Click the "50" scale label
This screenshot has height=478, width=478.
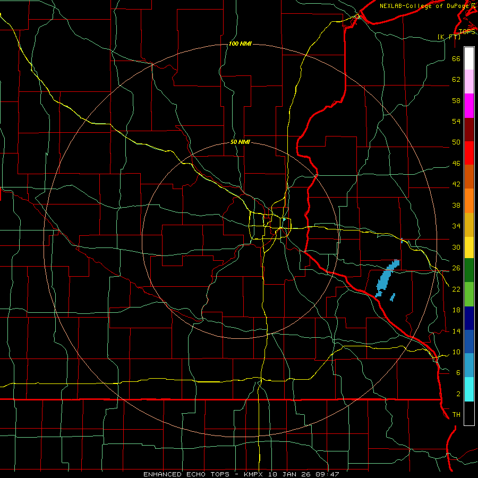pyautogui.click(x=456, y=142)
